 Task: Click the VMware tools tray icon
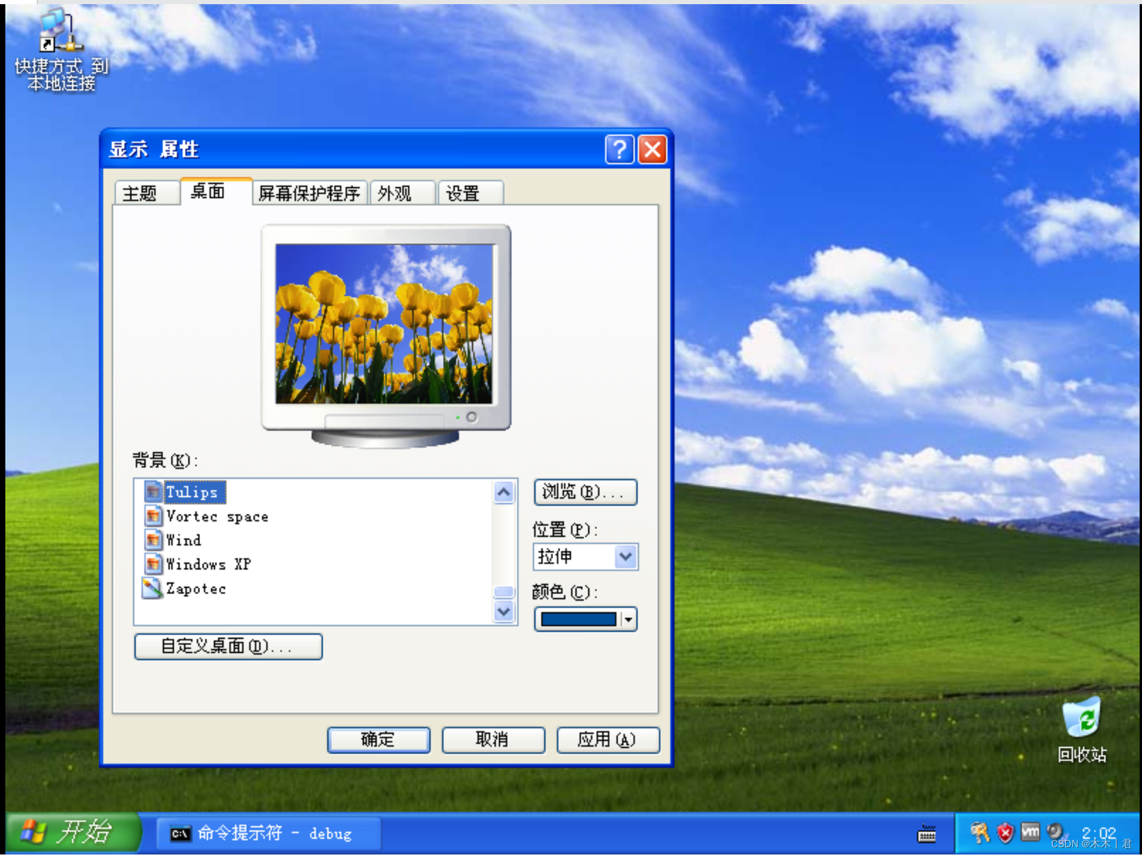coord(1030,832)
